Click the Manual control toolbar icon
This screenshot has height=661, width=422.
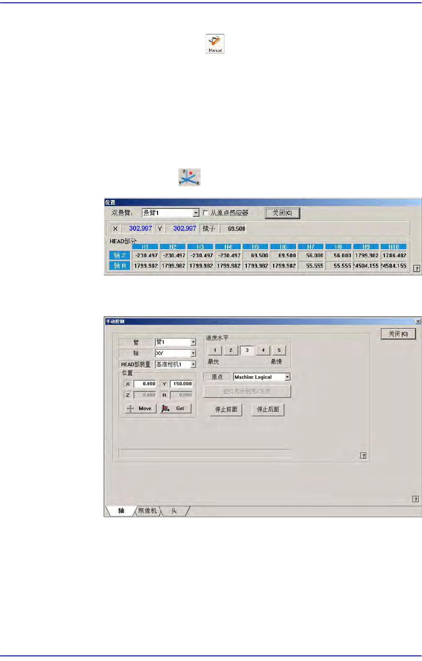(x=215, y=44)
